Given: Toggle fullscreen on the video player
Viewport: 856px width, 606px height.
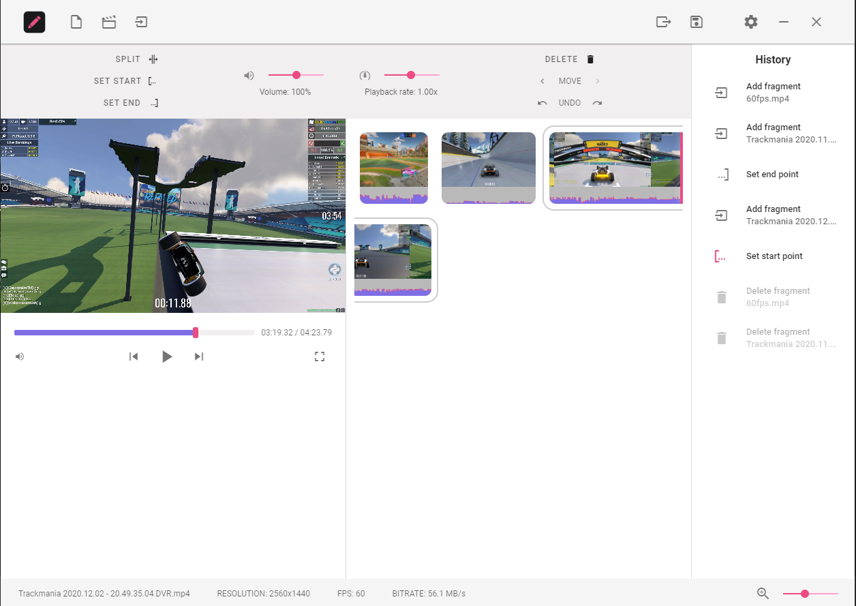Looking at the screenshot, I should coord(320,357).
